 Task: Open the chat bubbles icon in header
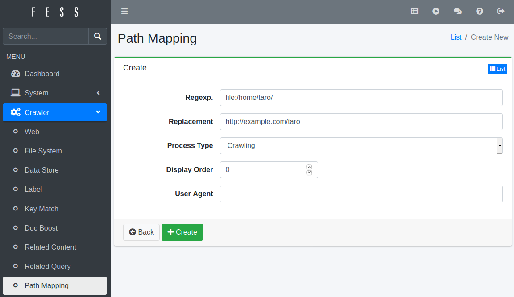click(x=458, y=11)
